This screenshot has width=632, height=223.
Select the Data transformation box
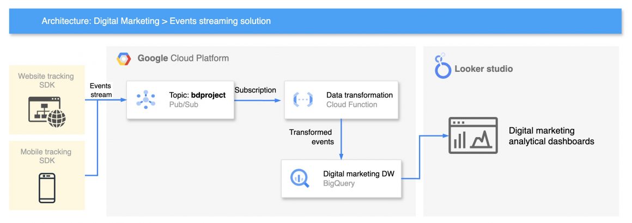point(342,100)
